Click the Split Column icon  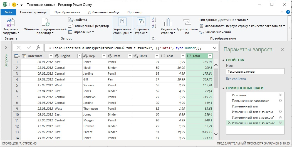click(168, 22)
